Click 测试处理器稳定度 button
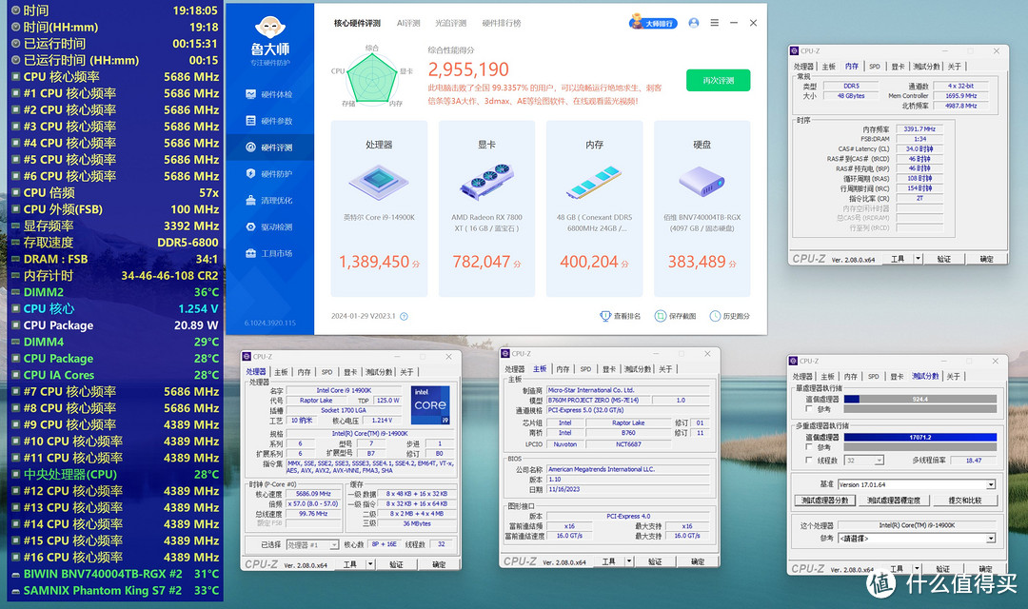This screenshot has height=609, width=1028. 893,501
